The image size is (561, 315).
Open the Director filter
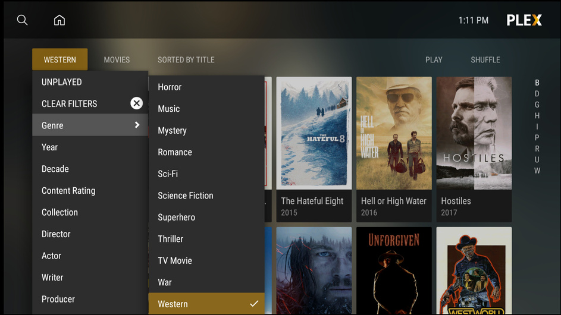(x=90, y=234)
